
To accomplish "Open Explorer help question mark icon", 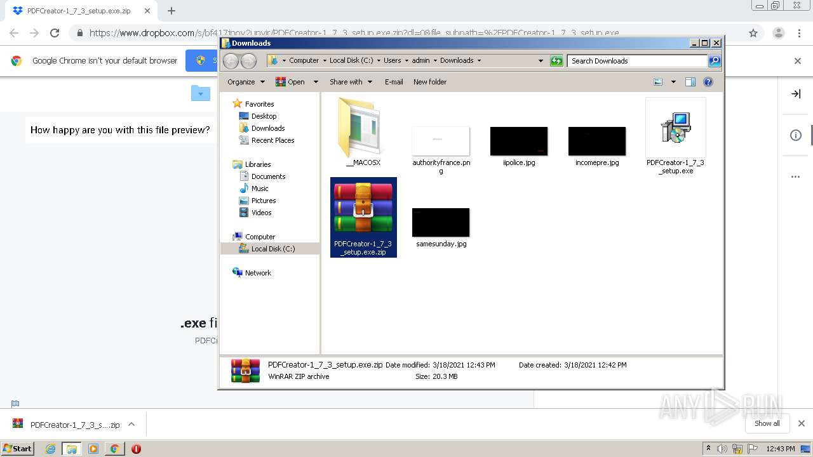I will 708,82.
